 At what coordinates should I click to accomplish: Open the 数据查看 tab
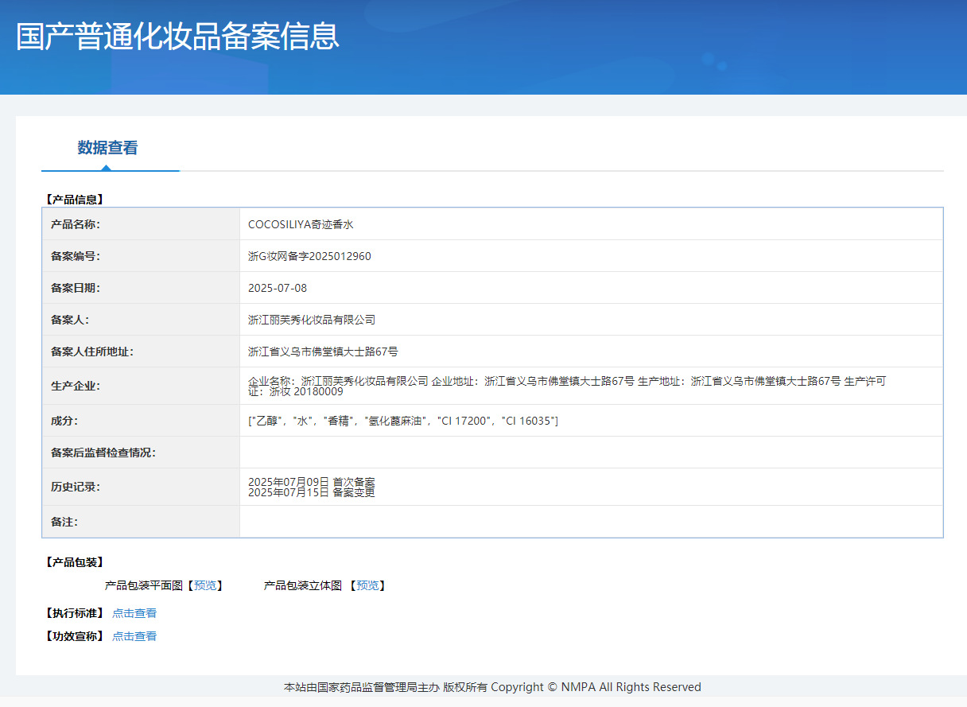[108, 148]
